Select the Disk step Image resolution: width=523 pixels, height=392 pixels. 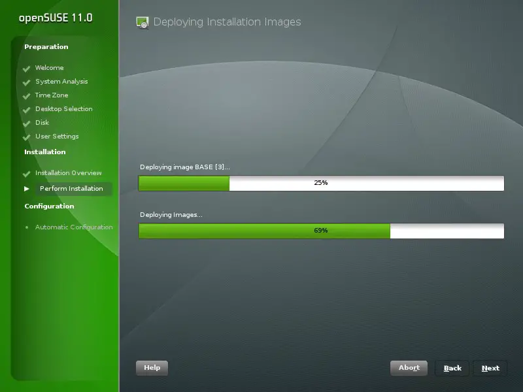click(x=42, y=122)
